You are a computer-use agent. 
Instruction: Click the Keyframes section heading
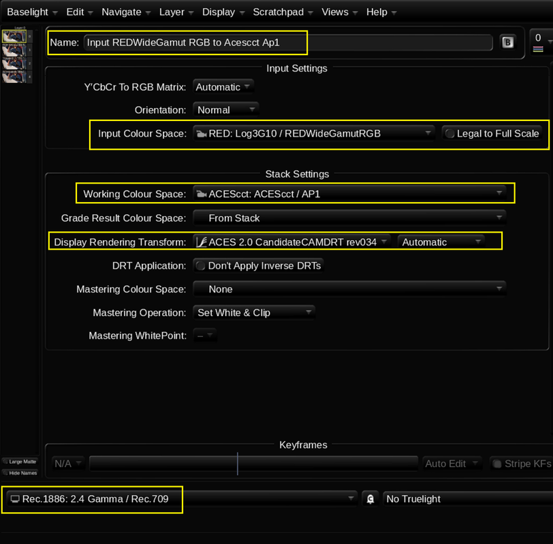(303, 445)
